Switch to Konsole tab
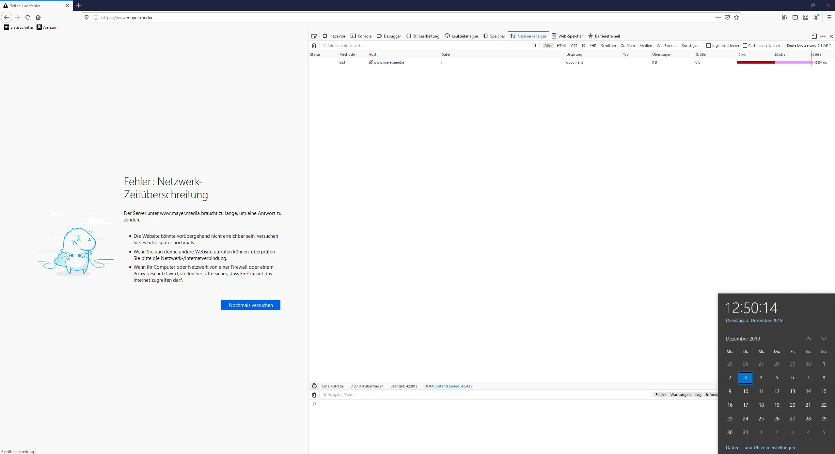Screen dimensions: 835x454 (361, 36)
